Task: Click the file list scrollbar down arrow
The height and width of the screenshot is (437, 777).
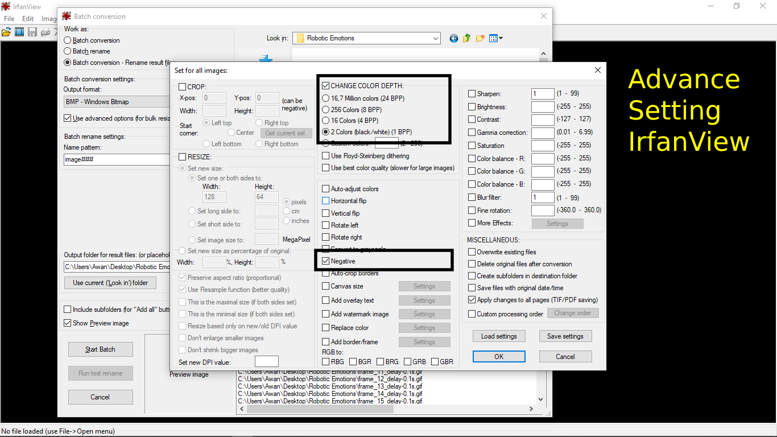Action: 540,399
